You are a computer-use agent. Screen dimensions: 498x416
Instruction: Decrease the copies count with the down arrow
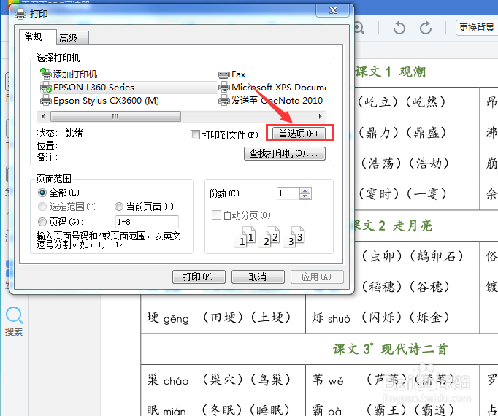point(305,196)
